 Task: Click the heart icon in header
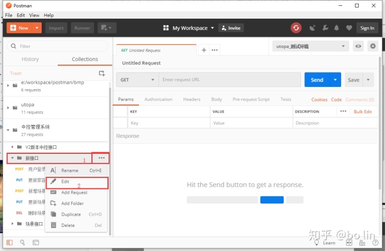pos(349,28)
